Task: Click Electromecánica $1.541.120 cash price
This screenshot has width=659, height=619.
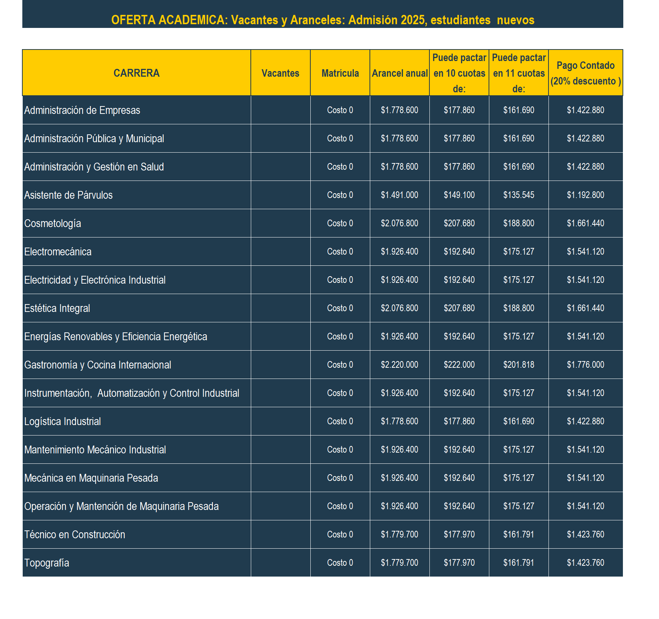Action: point(586,252)
